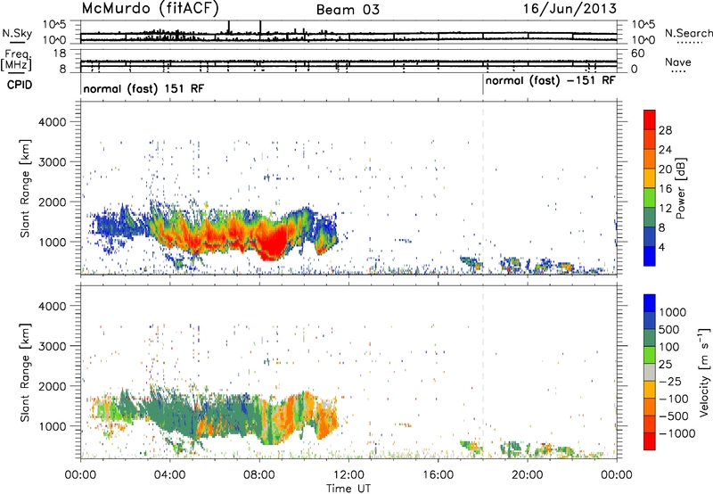713x494 pixels.
Task: Select the text "normal (fast) -151 RF"
Action: click(x=550, y=81)
